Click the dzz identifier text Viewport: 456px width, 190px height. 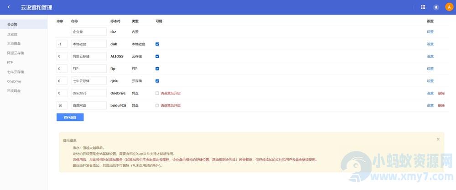pyautogui.click(x=113, y=32)
